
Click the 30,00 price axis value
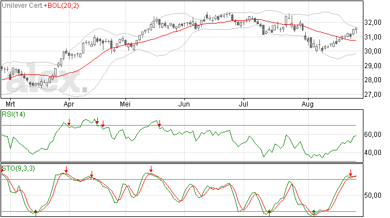372,51
